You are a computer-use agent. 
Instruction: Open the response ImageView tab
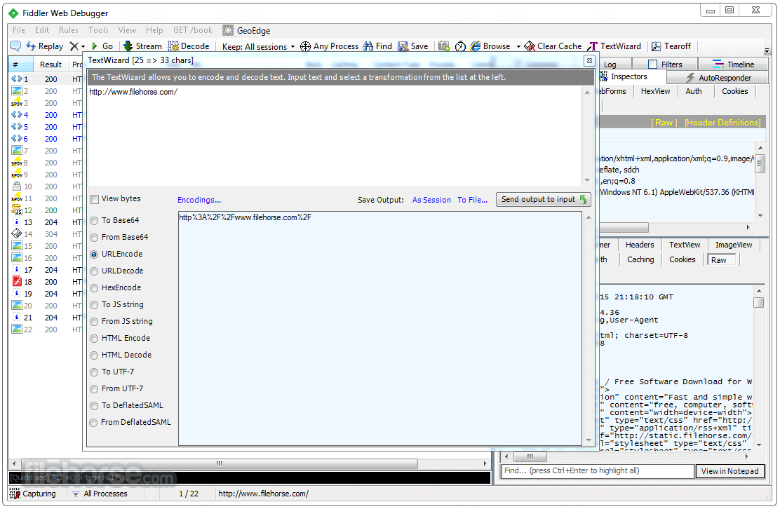tap(734, 245)
